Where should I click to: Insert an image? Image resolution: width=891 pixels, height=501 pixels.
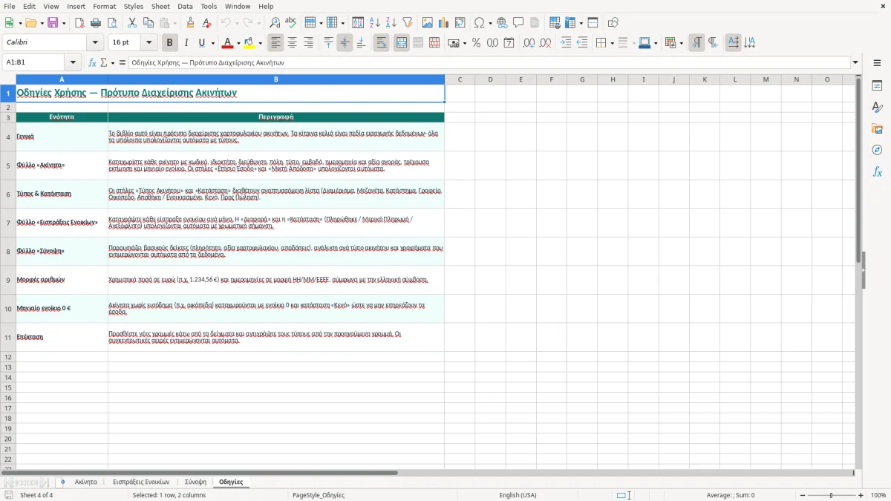pyautogui.click(x=428, y=23)
